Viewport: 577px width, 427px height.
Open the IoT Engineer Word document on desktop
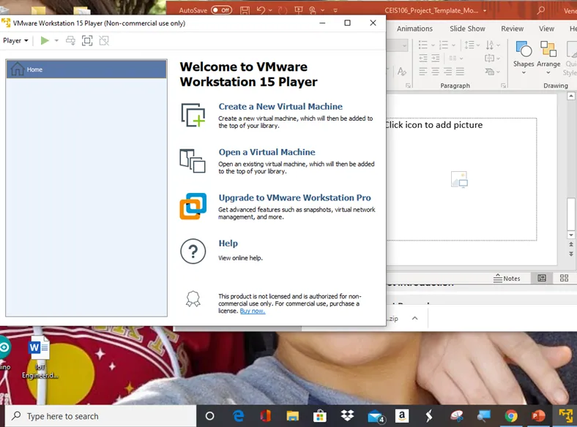click(40, 358)
